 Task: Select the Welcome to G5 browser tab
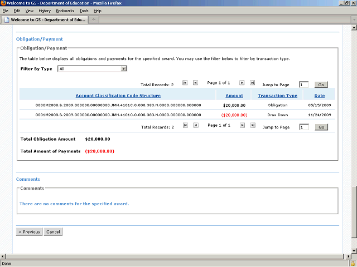point(44,19)
